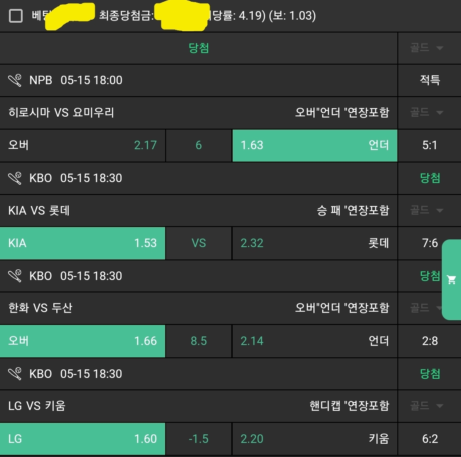Viewport: 461px width, 457px height.
Task: Choose LG handicap at 1.60
Action: click(x=82, y=439)
